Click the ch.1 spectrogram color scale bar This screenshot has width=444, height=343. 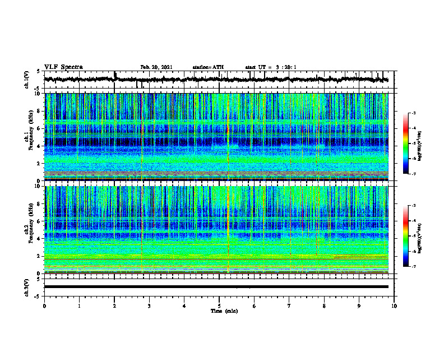(406, 143)
